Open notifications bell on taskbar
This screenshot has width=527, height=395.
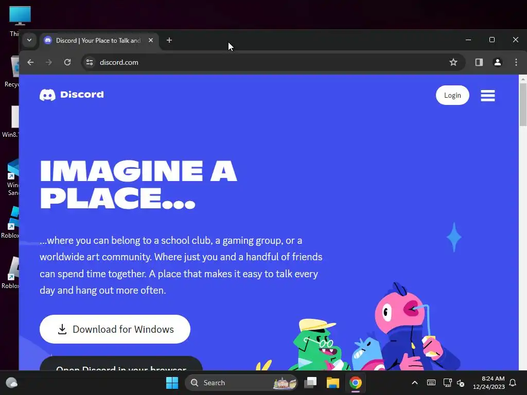point(513,383)
